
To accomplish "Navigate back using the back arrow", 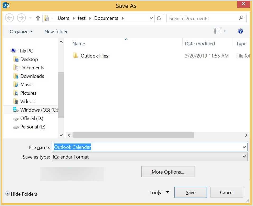I will [x=9, y=18].
